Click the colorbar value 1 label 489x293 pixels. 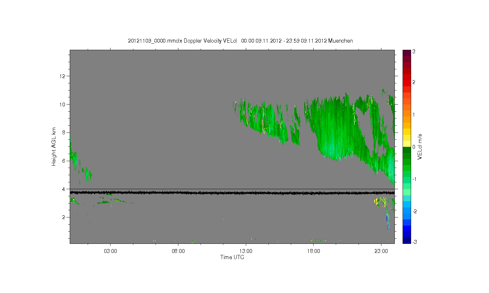(414, 115)
